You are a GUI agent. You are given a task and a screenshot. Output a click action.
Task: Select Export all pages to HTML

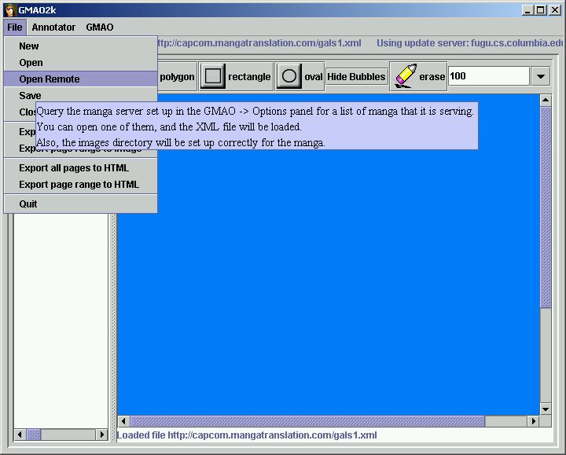click(x=81, y=168)
